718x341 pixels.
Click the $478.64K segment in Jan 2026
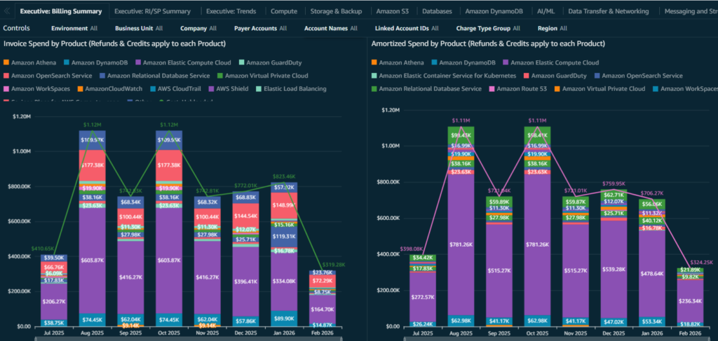tap(652, 274)
